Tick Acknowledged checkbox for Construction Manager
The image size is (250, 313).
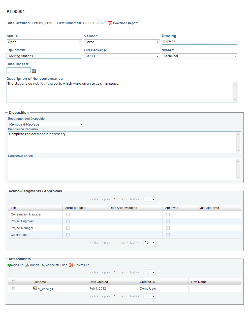[68, 214]
